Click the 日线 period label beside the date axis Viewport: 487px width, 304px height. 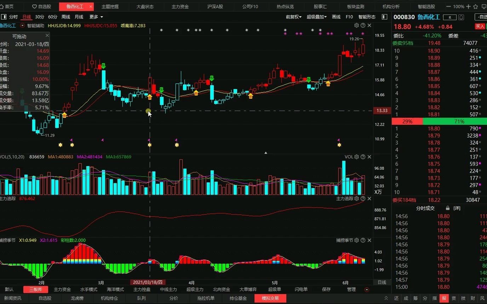click(x=382, y=282)
